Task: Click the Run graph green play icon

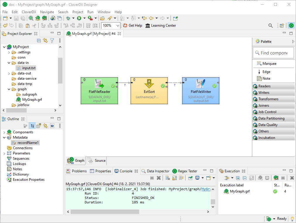Action: (x=79, y=18)
